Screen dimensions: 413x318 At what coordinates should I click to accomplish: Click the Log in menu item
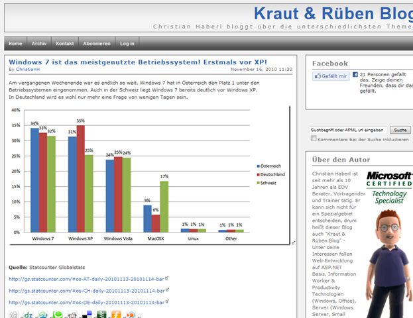pyautogui.click(x=127, y=44)
